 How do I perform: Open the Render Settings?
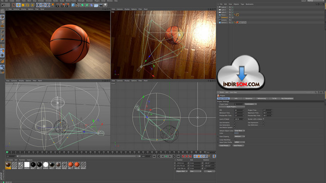pyautogui.click(x=67, y=5)
